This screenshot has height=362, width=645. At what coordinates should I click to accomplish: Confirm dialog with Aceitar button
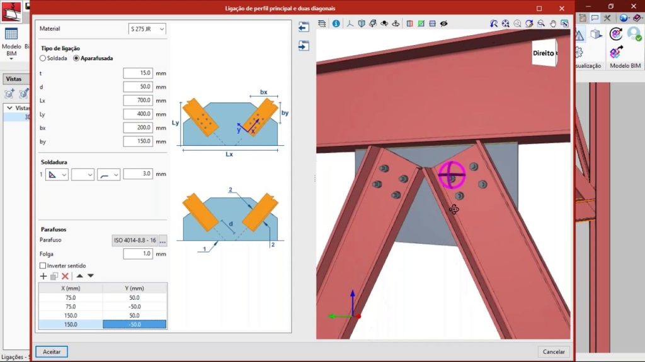pyautogui.click(x=51, y=351)
